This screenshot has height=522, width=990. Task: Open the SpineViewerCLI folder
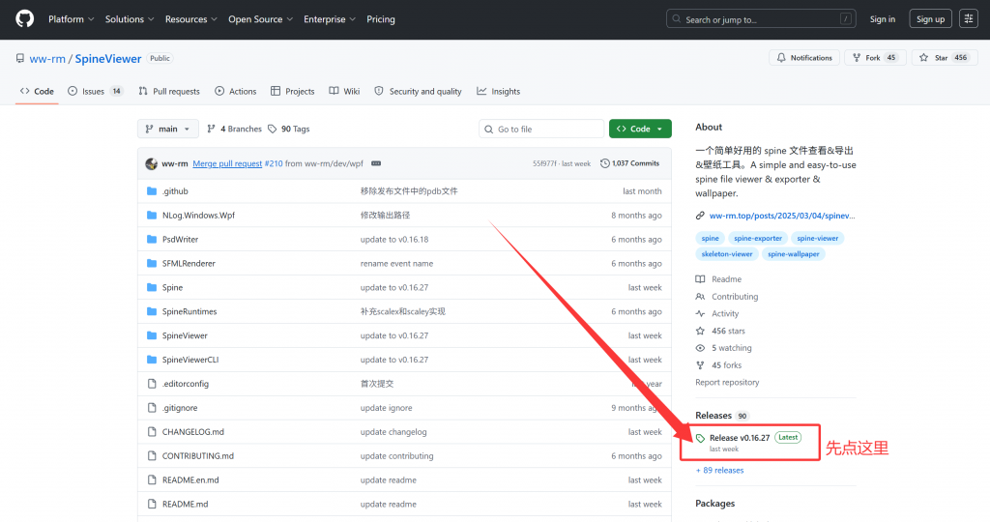click(190, 360)
